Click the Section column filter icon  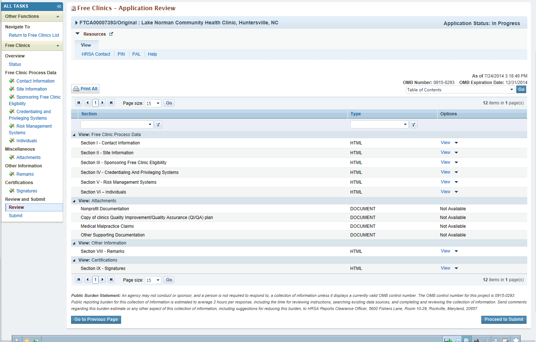pyautogui.click(x=158, y=124)
